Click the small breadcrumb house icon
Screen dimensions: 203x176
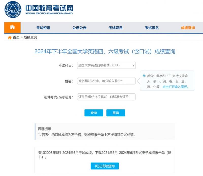[10, 38]
